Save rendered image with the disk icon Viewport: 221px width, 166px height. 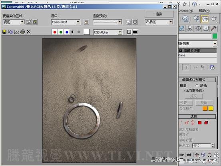4,32
